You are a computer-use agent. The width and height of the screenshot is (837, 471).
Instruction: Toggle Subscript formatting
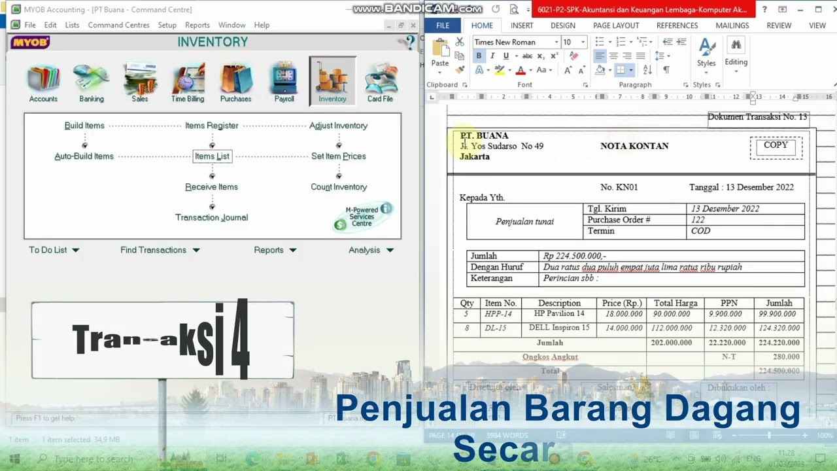541,56
